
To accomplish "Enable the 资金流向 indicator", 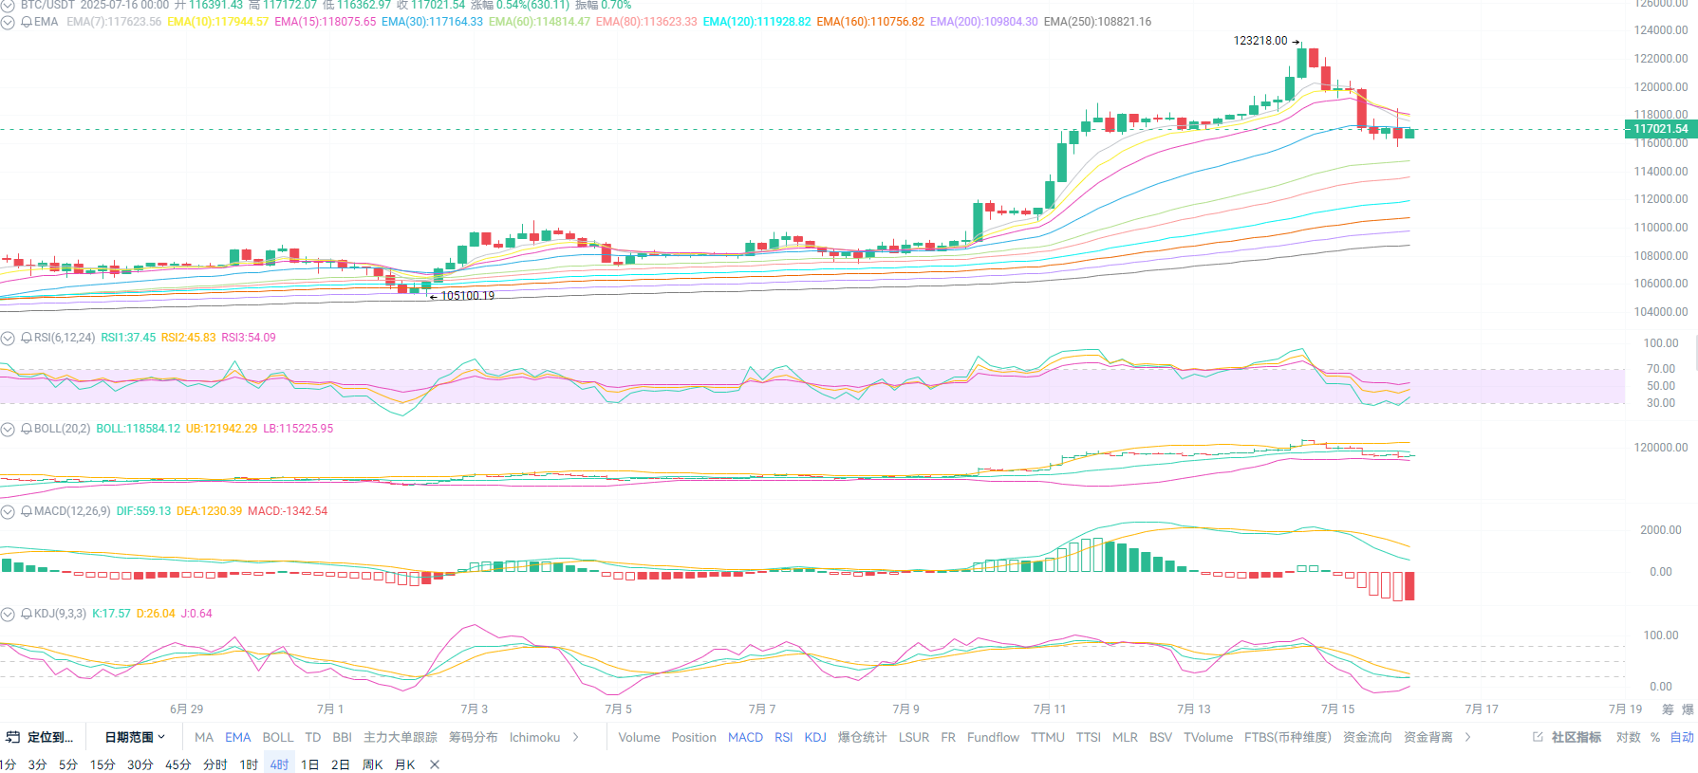I will point(1368,737).
